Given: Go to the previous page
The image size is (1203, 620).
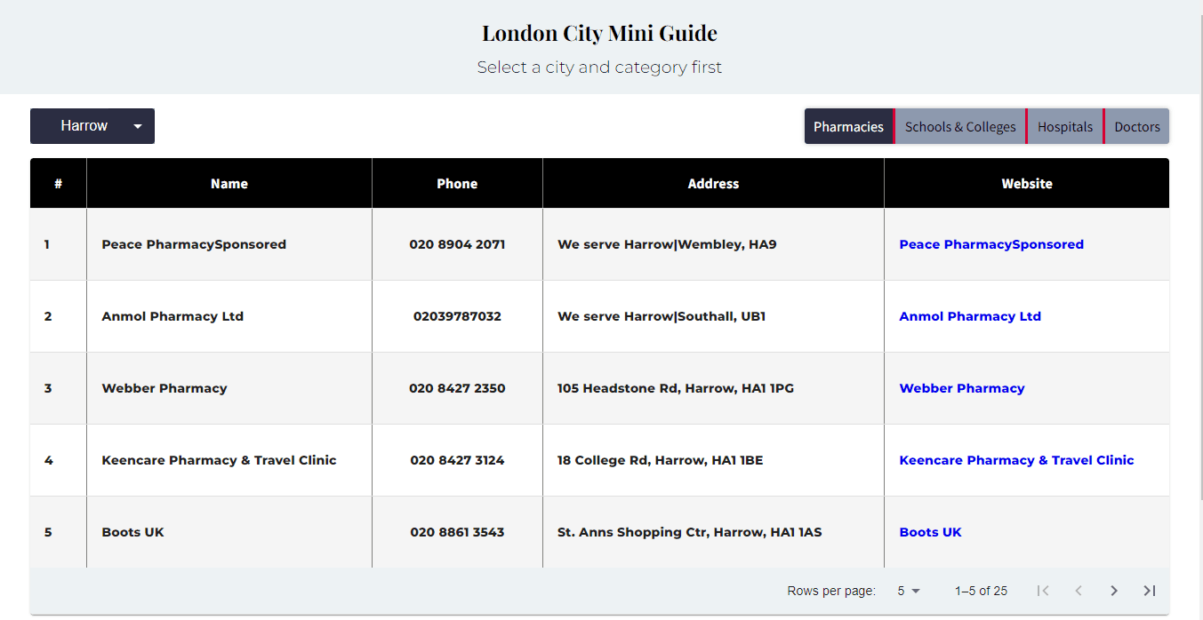Looking at the screenshot, I should pyautogui.click(x=1079, y=590).
